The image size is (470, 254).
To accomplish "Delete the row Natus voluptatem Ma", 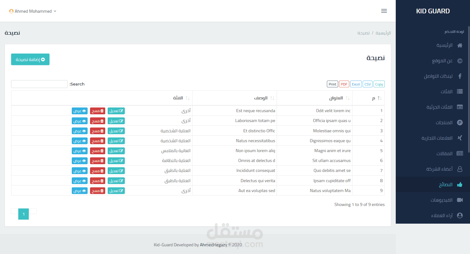I will point(97,191).
